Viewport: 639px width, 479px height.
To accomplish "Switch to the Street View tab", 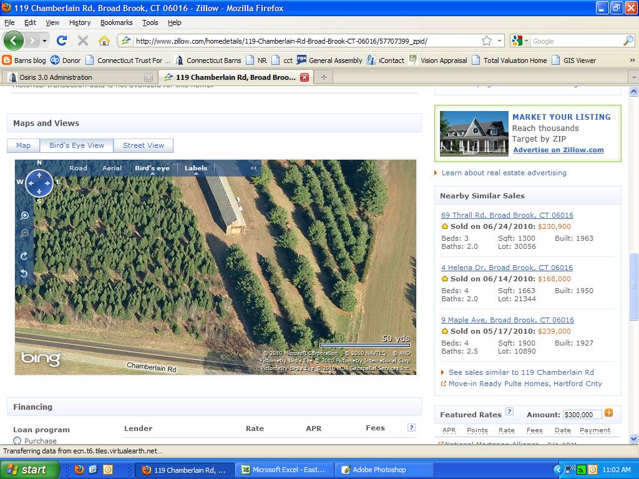I will tap(144, 145).
